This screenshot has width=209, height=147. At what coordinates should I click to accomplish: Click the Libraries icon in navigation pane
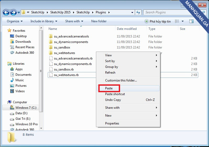[9, 64]
